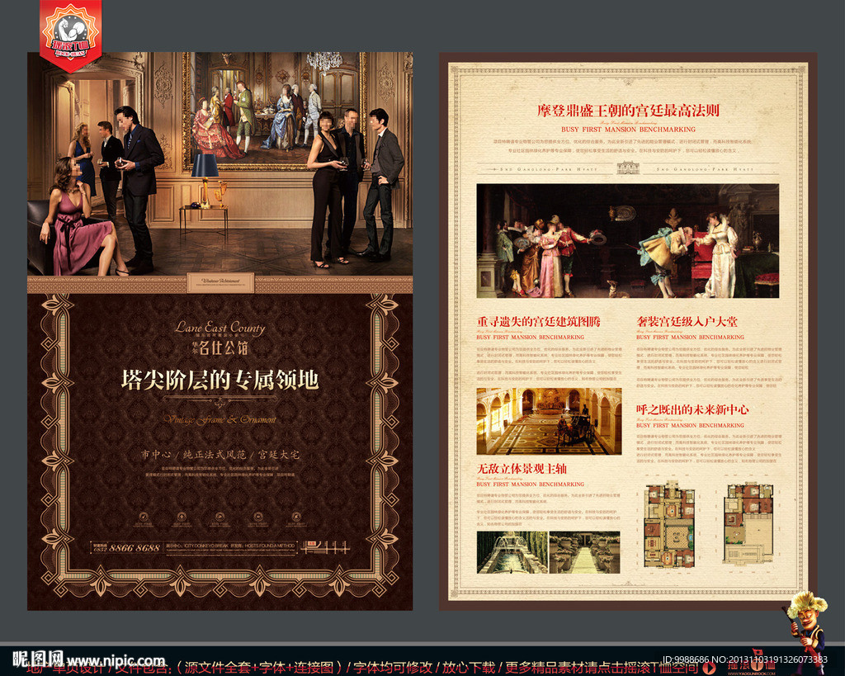Click the heading 呼之既出的未来新中心
This screenshot has height=676, width=845.
[x=692, y=409]
